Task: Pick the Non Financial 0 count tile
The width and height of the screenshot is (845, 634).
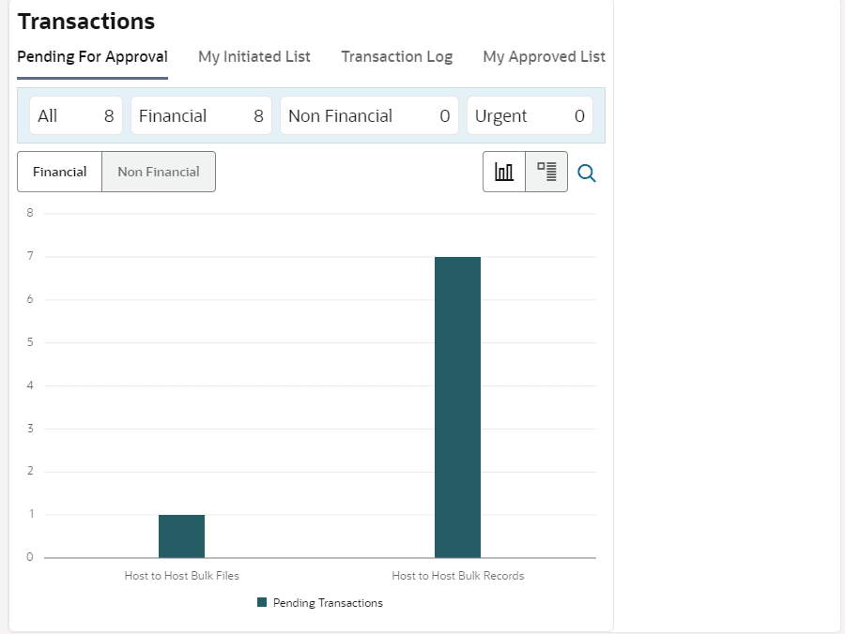Action: tap(369, 116)
